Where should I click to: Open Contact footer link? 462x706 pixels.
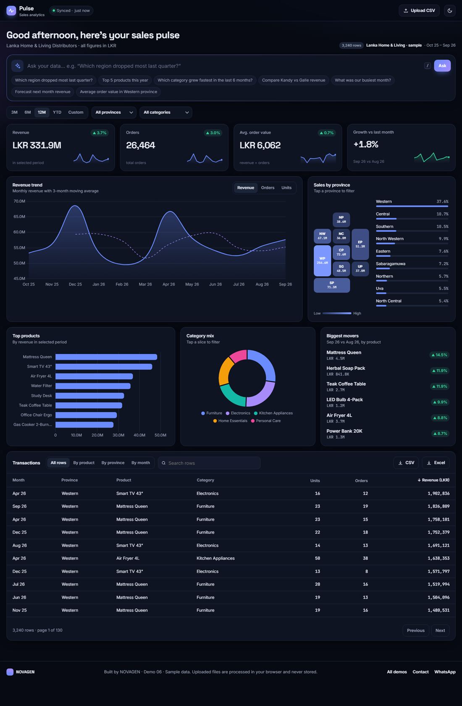pyautogui.click(x=420, y=672)
